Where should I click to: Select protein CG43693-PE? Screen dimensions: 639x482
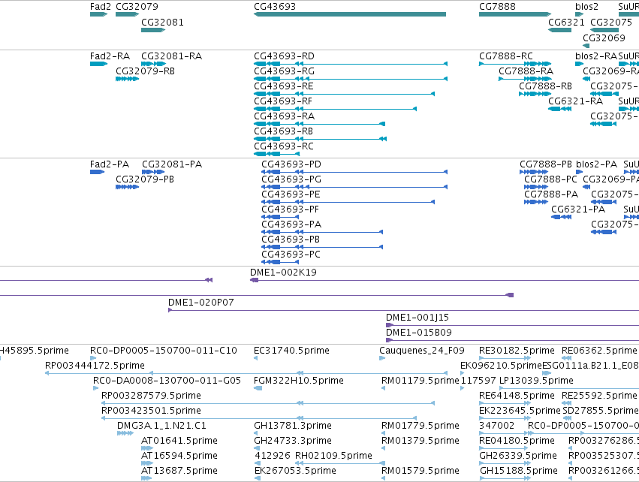[x=348, y=202]
